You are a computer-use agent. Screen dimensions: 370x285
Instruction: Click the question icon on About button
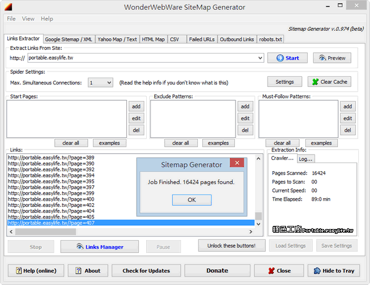point(78,270)
